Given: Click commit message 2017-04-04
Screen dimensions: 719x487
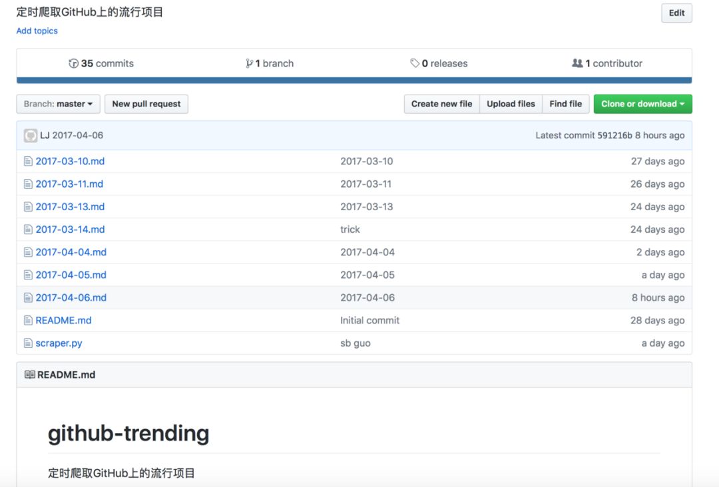Looking at the screenshot, I should pyautogui.click(x=367, y=252).
